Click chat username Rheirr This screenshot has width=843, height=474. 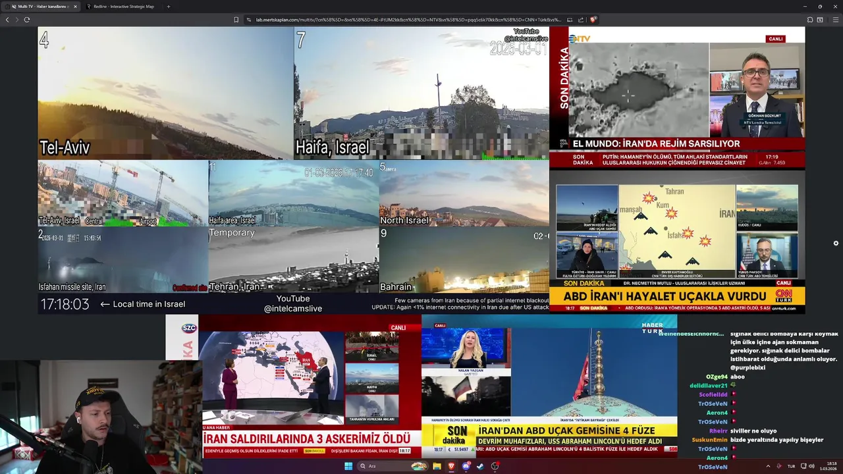click(719, 431)
